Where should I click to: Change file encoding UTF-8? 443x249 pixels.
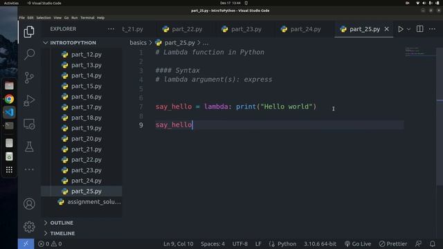240,244
